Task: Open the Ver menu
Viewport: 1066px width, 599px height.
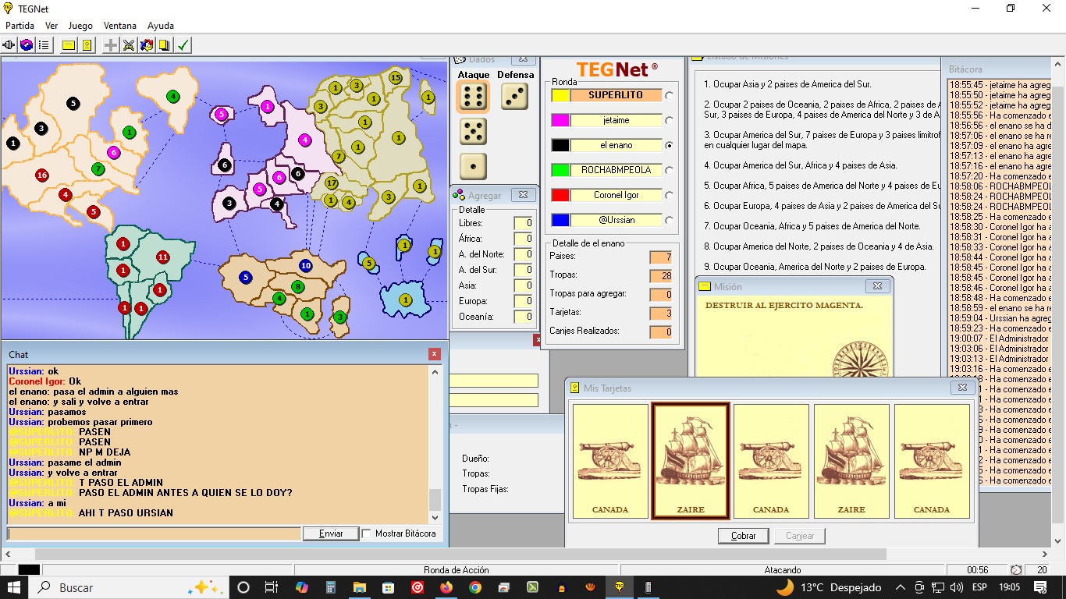Action: pyautogui.click(x=52, y=26)
